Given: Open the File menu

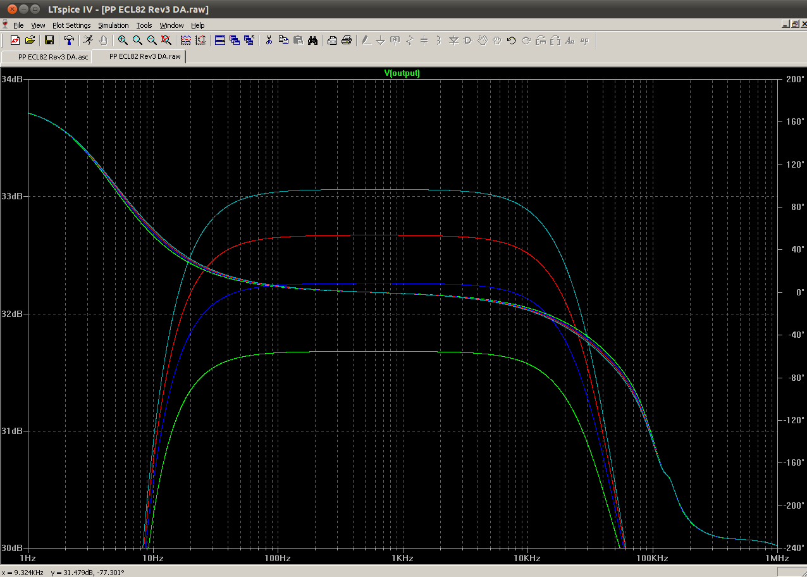Looking at the screenshot, I should (x=18, y=25).
